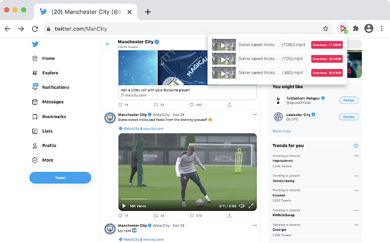Download the 1080 mp4 video
The height and width of the screenshot is (243, 390).
tap(327, 45)
